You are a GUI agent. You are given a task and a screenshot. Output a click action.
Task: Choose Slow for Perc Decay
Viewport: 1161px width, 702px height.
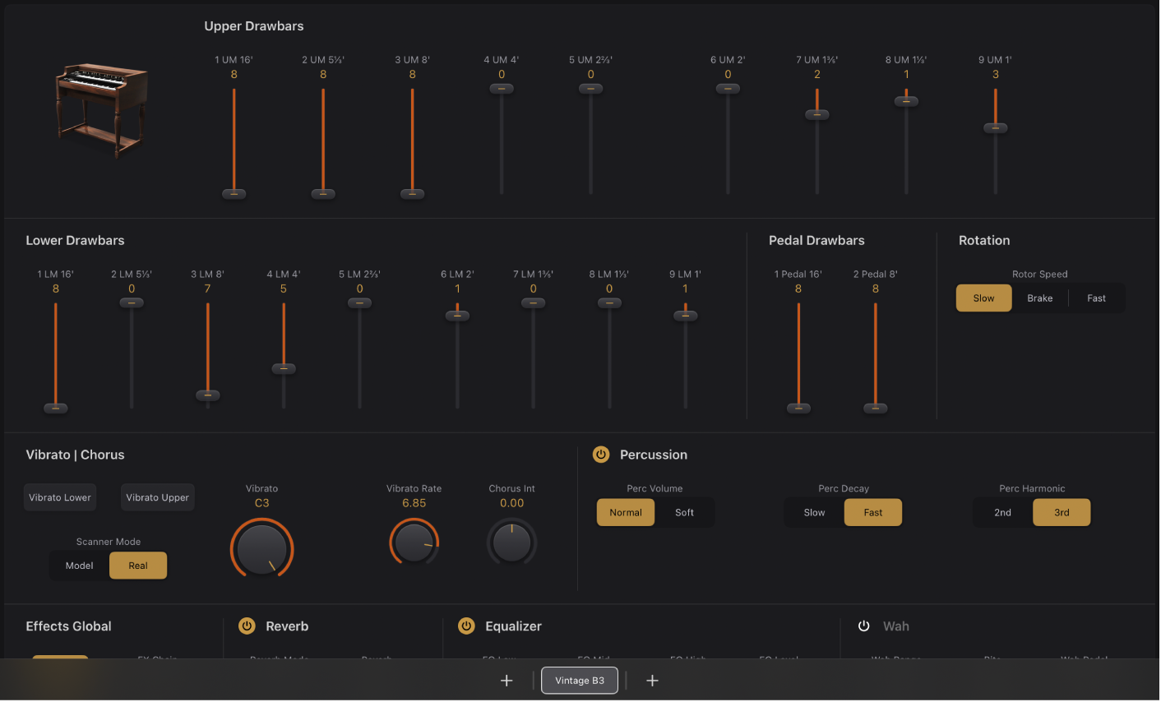[x=814, y=513]
